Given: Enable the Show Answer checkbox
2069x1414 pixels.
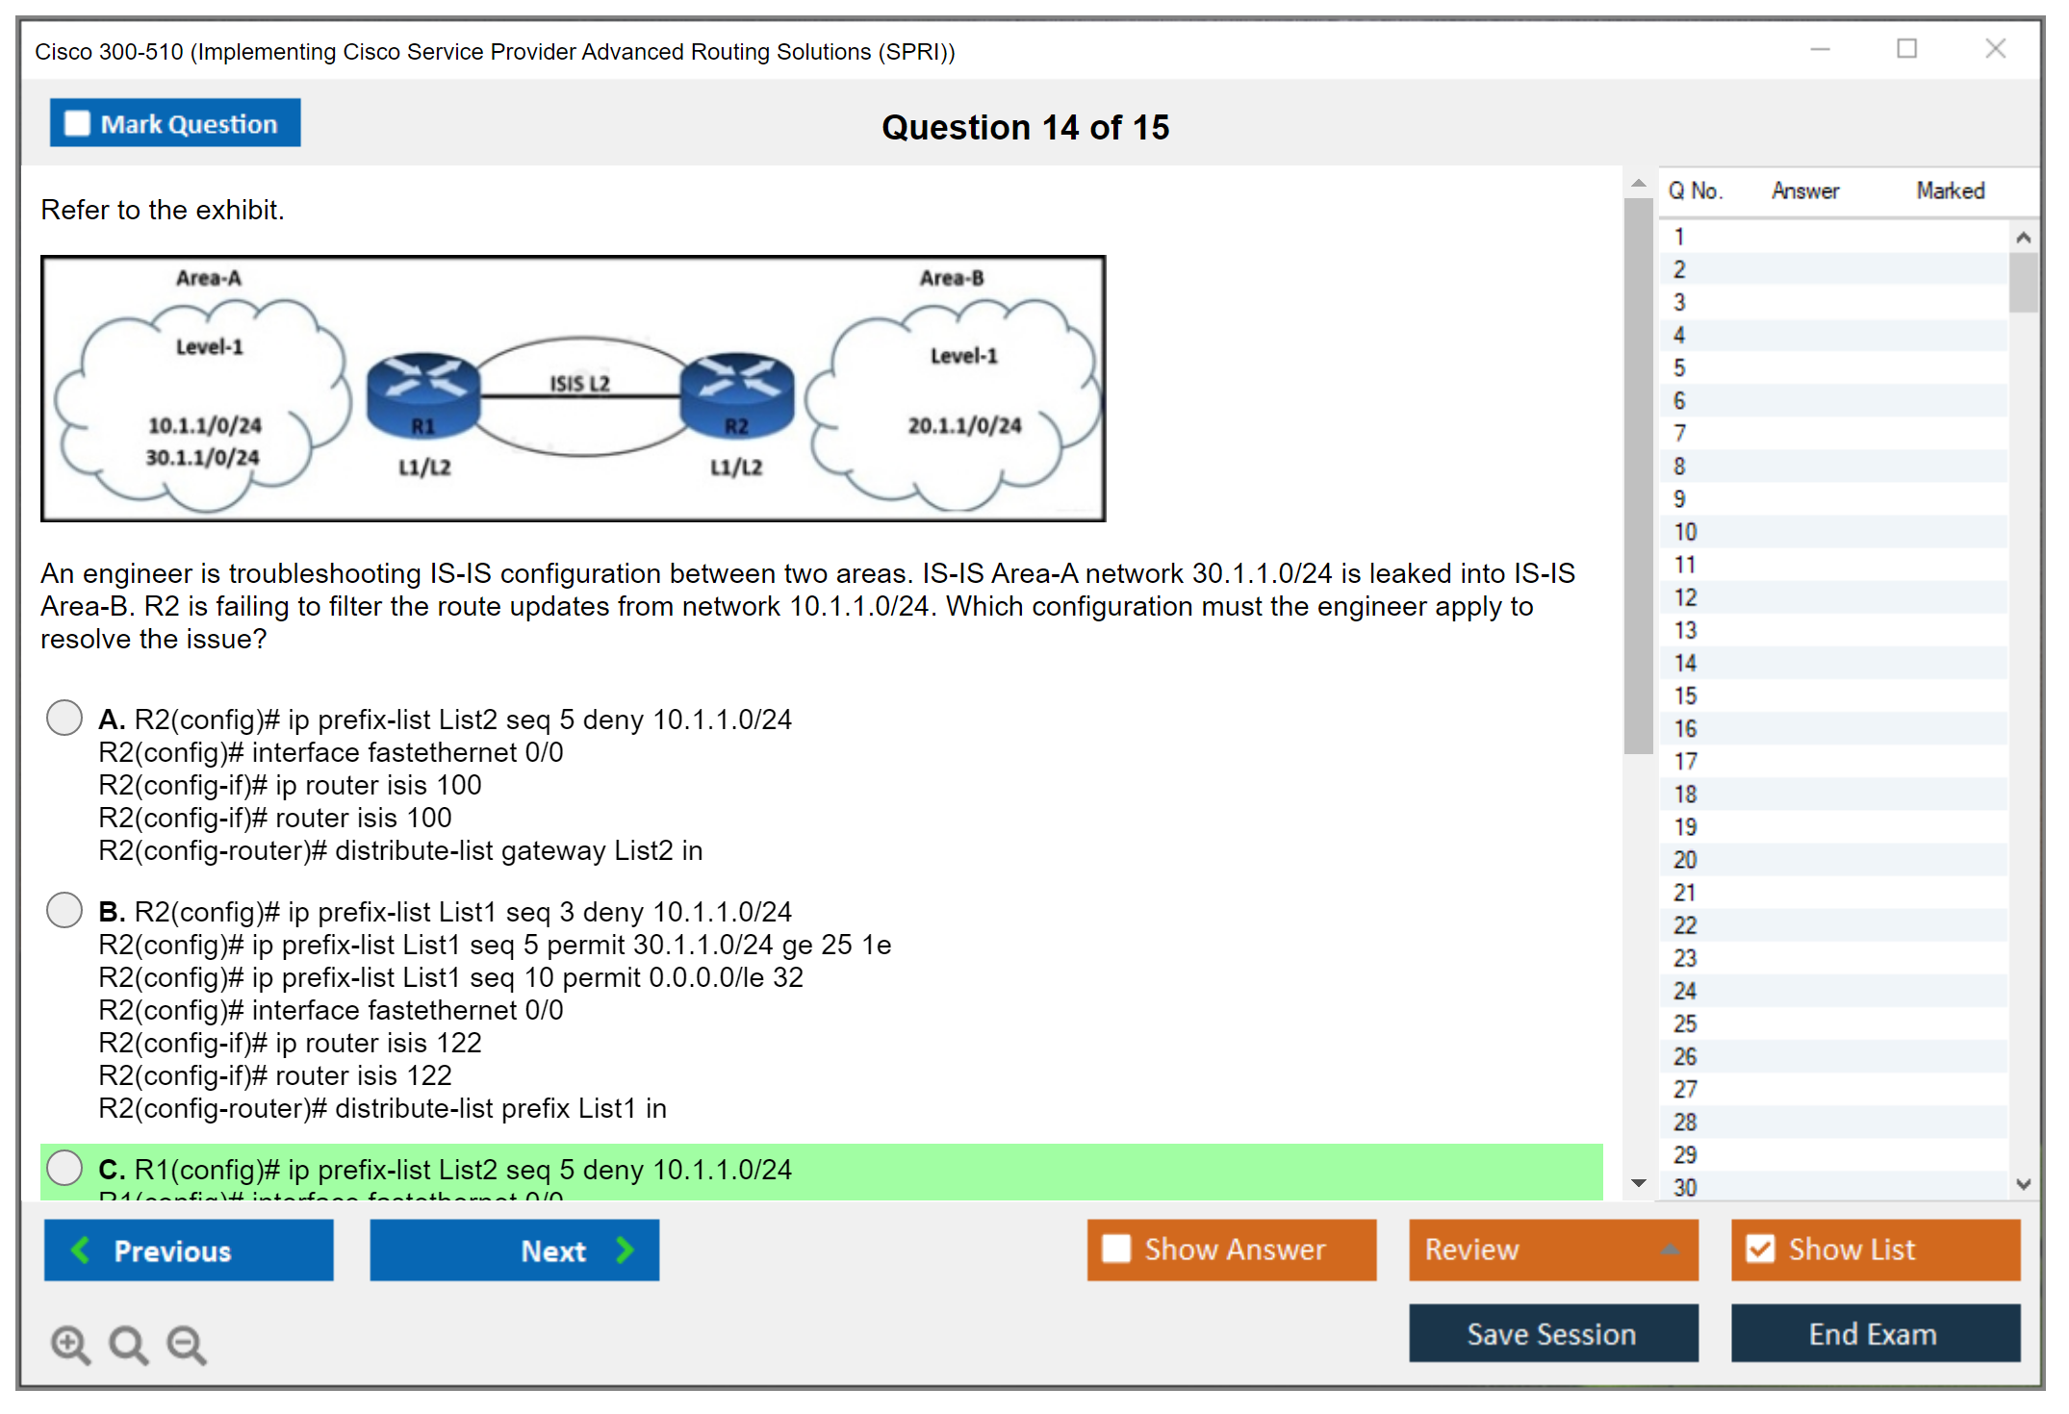Looking at the screenshot, I should (x=1116, y=1249).
